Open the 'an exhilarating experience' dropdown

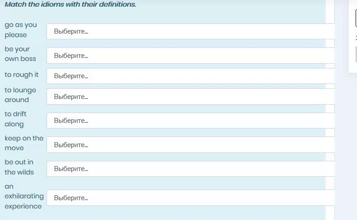pyautogui.click(x=190, y=198)
